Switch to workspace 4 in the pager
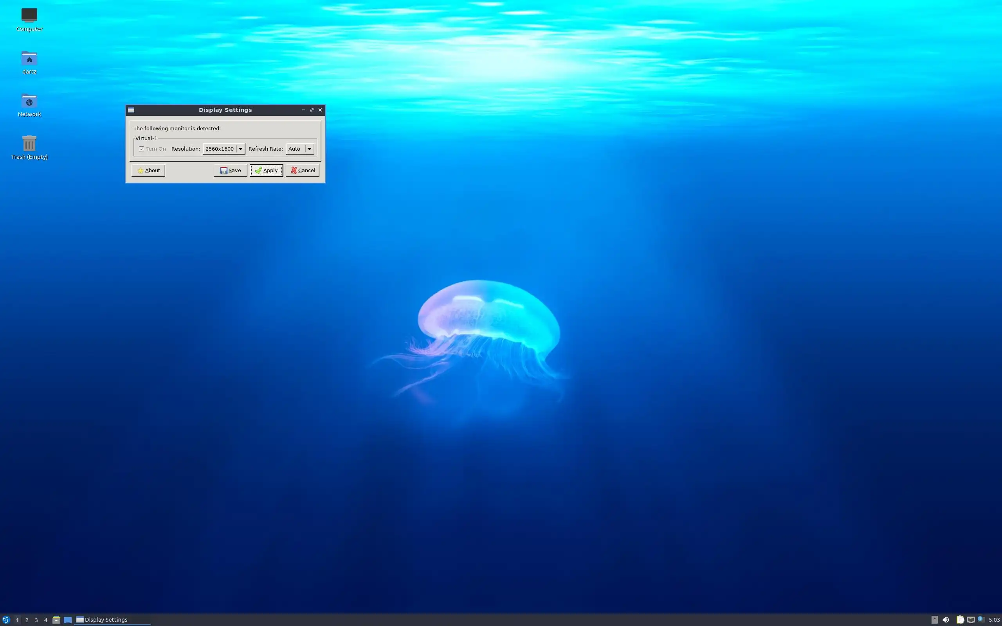The image size is (1002, 626). pos(45,620)
